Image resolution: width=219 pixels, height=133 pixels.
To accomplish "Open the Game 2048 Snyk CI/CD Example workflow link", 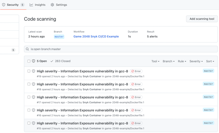I will [96, 37].
